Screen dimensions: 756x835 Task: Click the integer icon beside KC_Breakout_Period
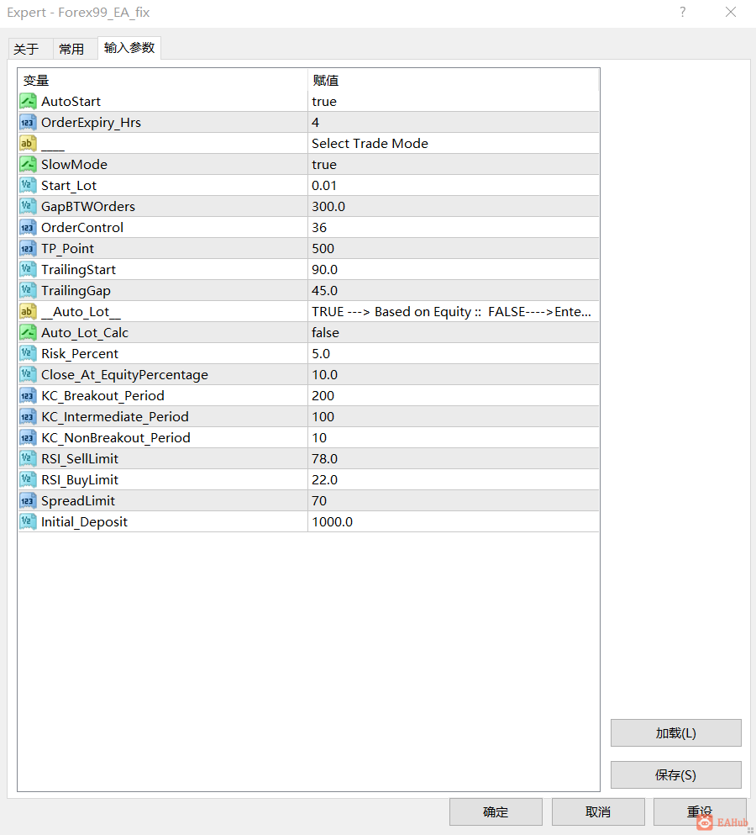28,396
